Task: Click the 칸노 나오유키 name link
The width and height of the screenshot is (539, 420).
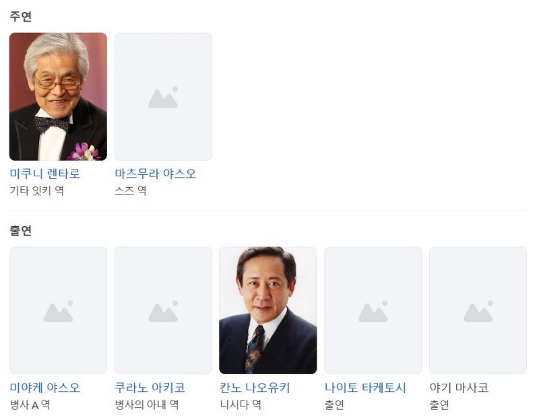Action: coord(255,388)
